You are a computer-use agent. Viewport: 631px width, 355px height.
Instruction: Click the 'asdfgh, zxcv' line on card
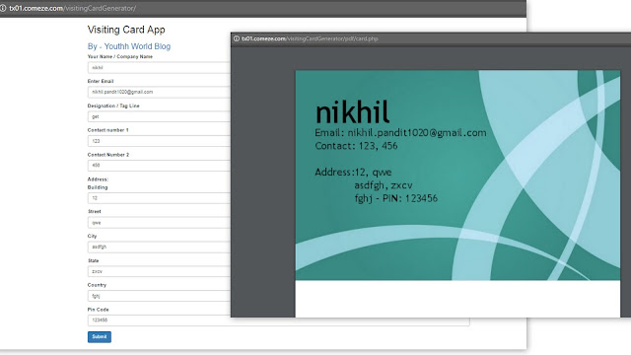(x=384, y=185)
